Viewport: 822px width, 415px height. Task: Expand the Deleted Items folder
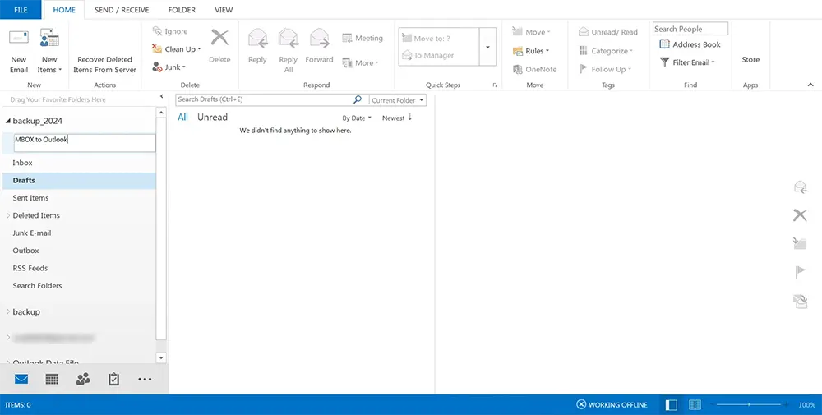coord(8,215)
